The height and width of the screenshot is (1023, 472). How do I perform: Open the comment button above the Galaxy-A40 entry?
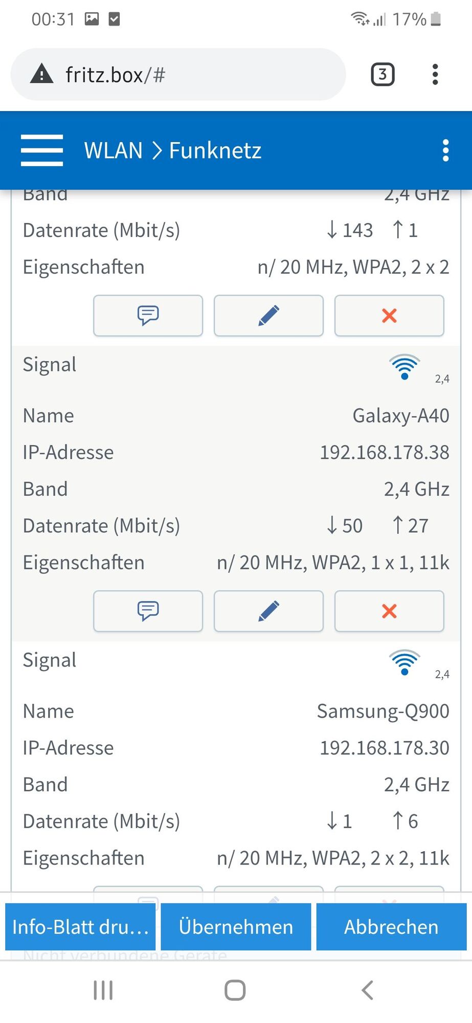[148, 316]
